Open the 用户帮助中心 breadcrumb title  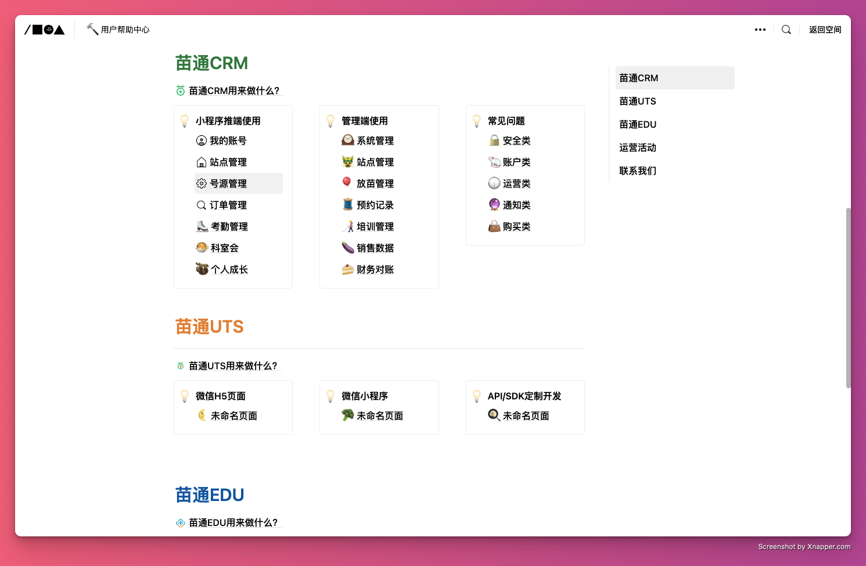coord(125,30)
